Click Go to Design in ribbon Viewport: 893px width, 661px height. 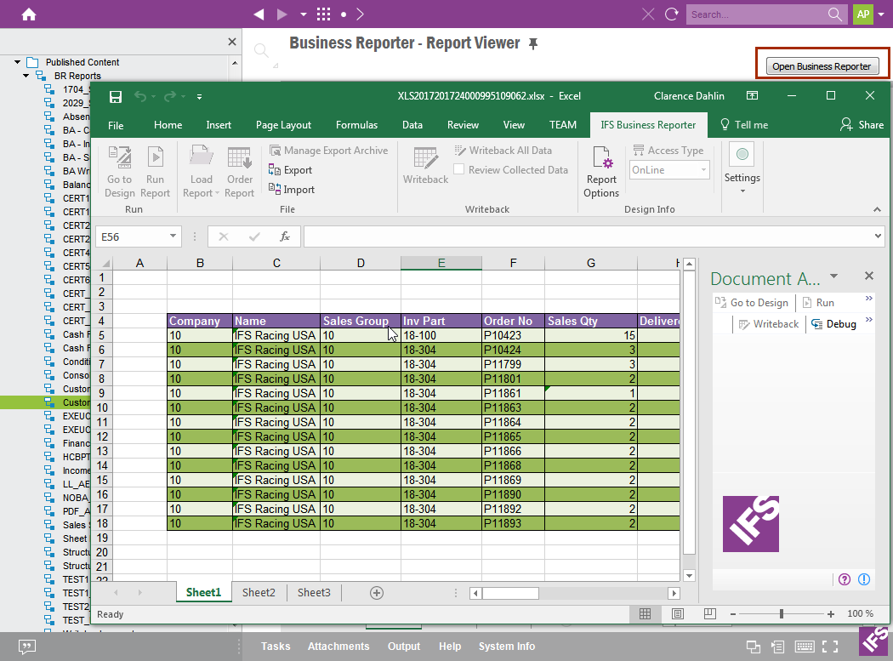(x=120, y=172)
